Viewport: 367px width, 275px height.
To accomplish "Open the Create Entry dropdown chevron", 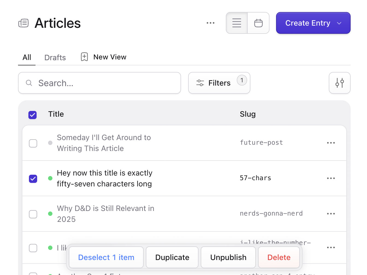I will [x=339, y=23].
